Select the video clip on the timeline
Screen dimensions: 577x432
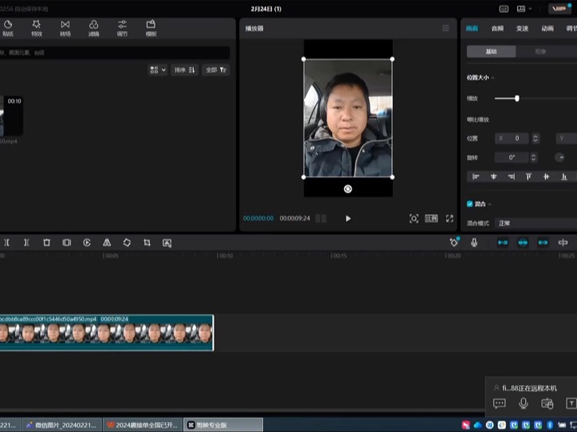coord(106,333)
